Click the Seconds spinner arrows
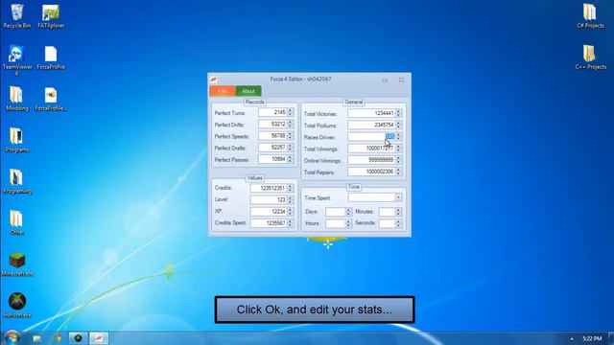Screen dimensions: 614x345 coord(398,223)
